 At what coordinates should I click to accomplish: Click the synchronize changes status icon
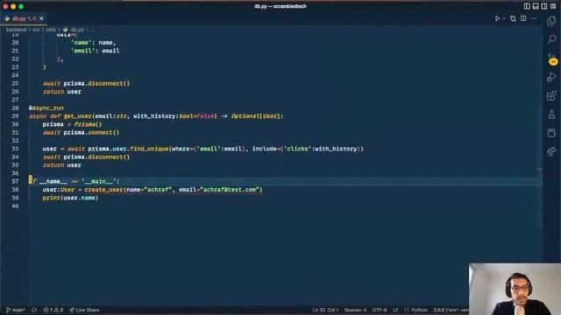pyautogui.click(x=34, y=310)
